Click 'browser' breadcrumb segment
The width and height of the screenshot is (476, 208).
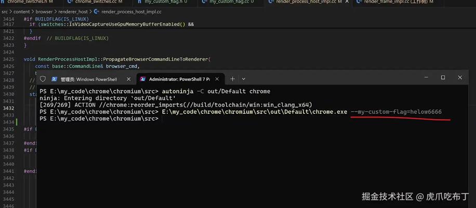pos(44,12)
